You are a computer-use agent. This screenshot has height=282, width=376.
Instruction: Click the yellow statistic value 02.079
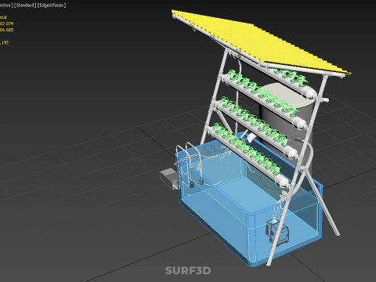click(7, 23)
